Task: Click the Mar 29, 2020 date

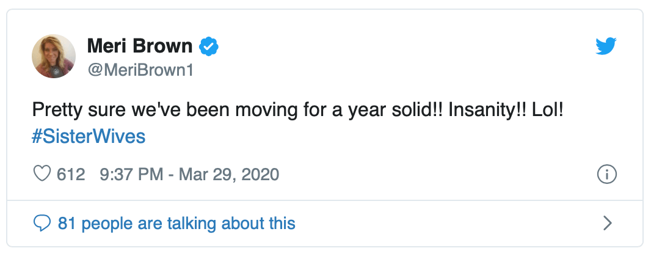Action: coord(228,175)
